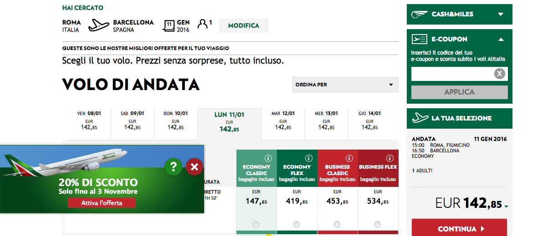Switch to the SAB 09/01 date tab
This screenshot has width=548, height=236.
click(132, 121)
